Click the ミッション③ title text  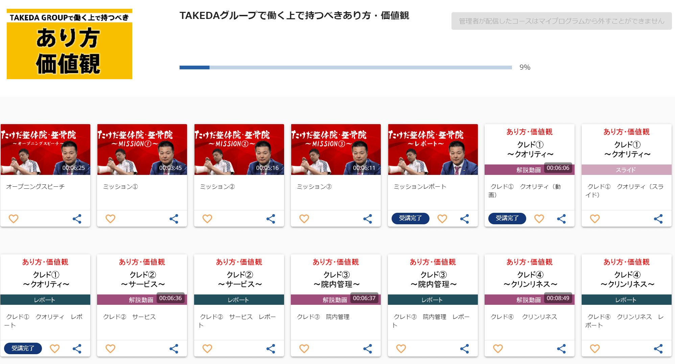[314, 187]
